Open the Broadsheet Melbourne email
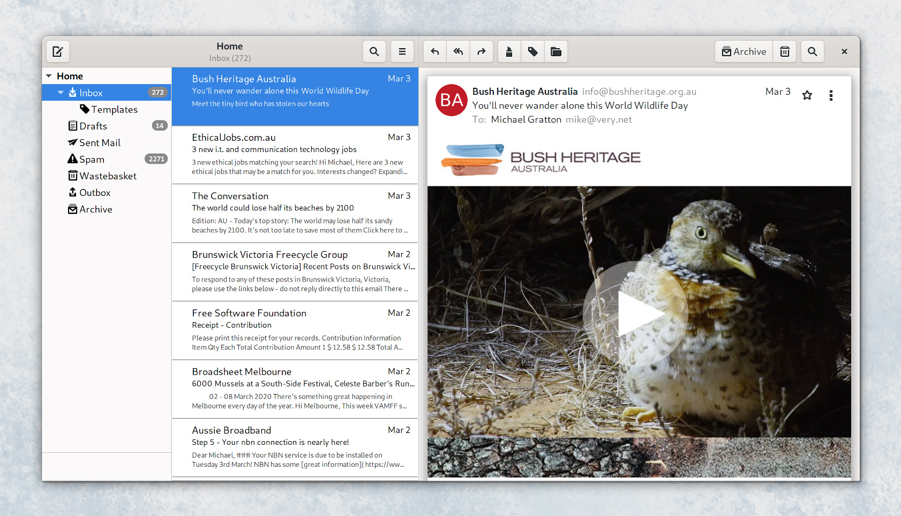This screenshot has height=516, width=901. (x=295, y=389)
